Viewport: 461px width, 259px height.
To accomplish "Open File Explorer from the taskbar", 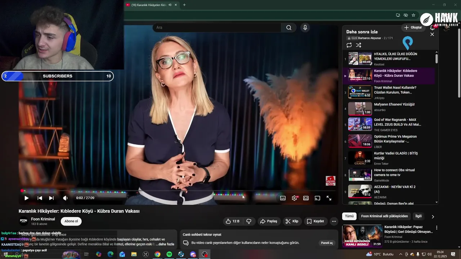I will 134,254.
